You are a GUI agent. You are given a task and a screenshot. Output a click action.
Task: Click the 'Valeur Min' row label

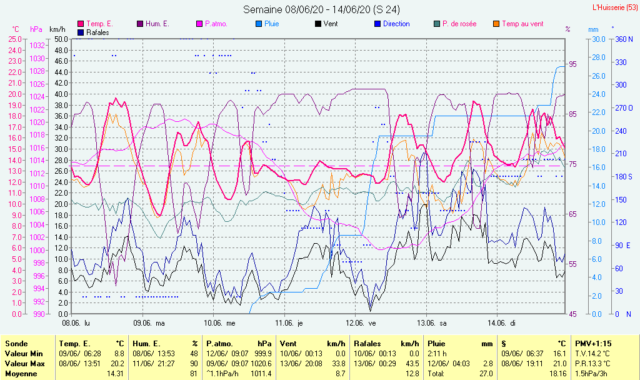click(24, 354)
